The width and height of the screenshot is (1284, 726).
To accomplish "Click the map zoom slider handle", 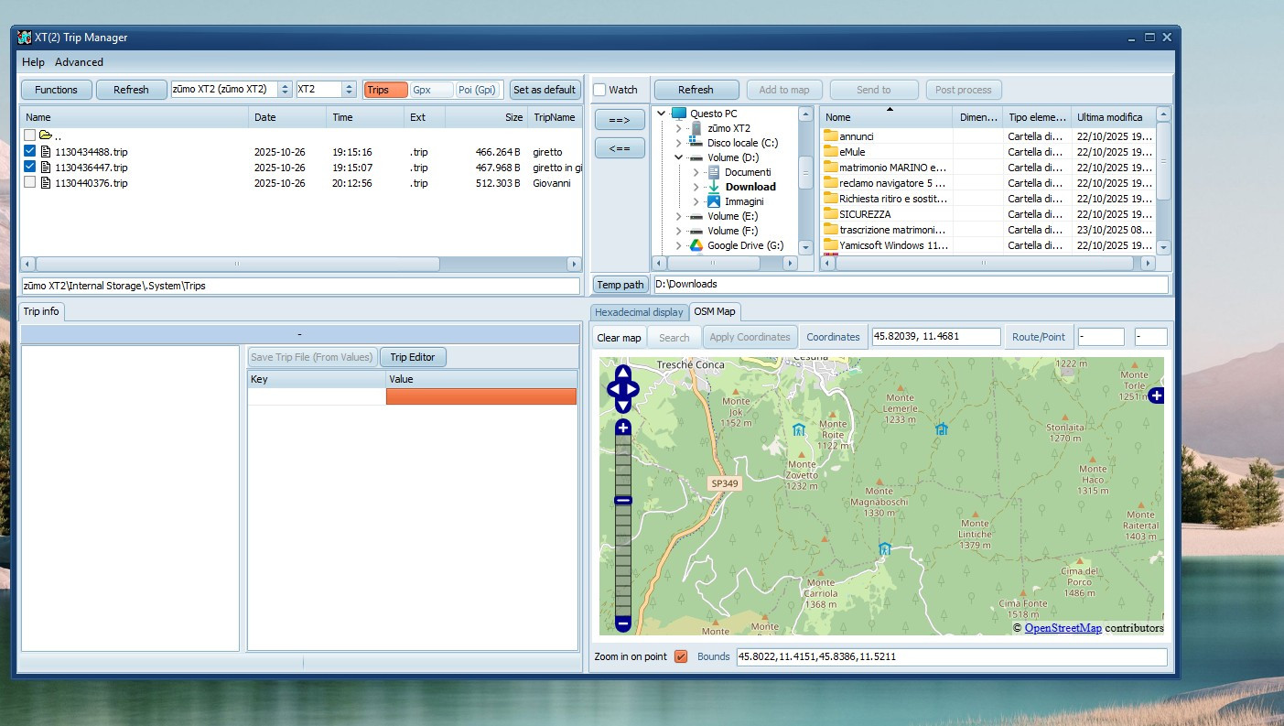I will (x=623, y=500).
